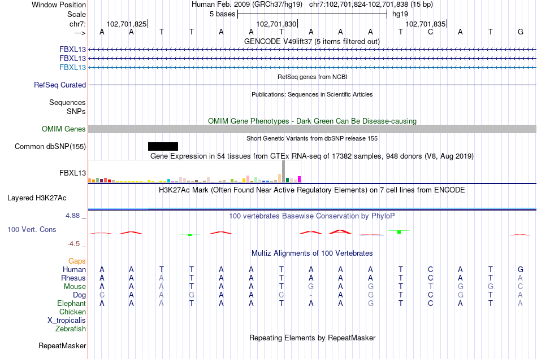The width and height of the screenshot is (537, 359).
Task: Select the Dog alignment row label
Action: [x=79, y=295]
